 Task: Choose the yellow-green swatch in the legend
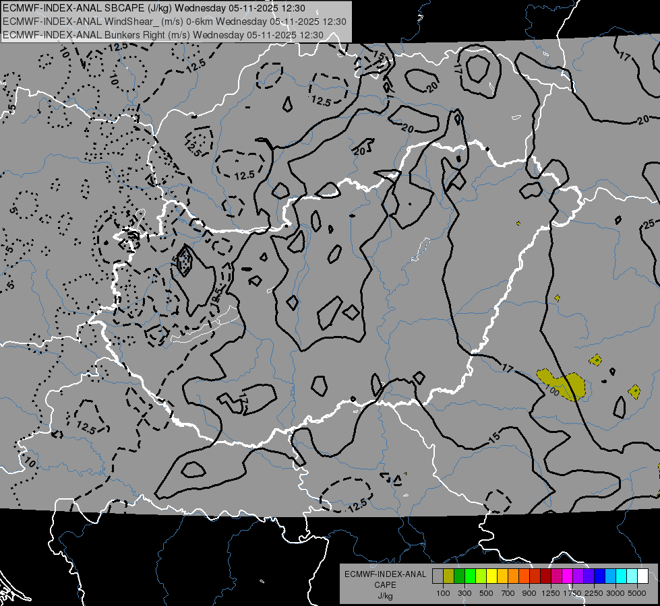click(481, 576)
